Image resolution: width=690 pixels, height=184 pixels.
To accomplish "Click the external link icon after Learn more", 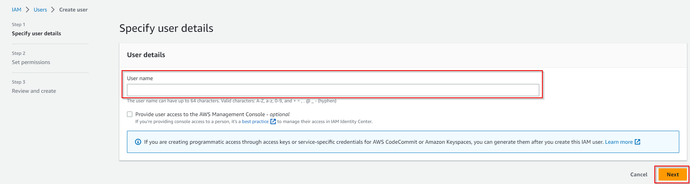I will pyautogui.click(x=637, y=142).
